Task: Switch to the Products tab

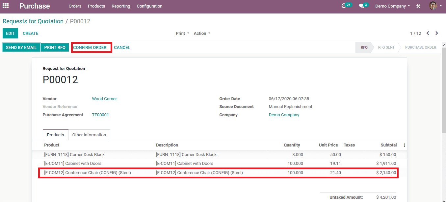Action: [56, 135]
